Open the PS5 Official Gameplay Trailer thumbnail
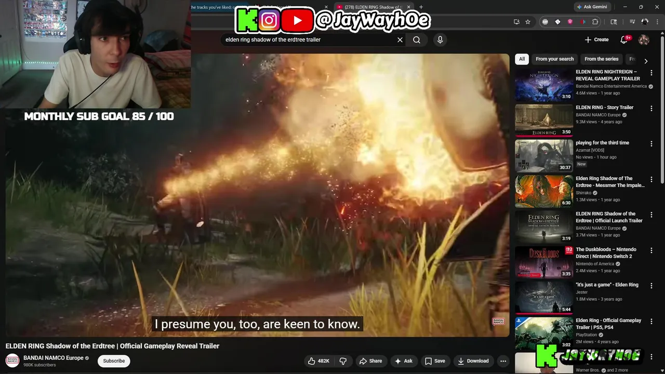Screen dimensions: 665x374 pyautogui.click(x=544, y=333)
